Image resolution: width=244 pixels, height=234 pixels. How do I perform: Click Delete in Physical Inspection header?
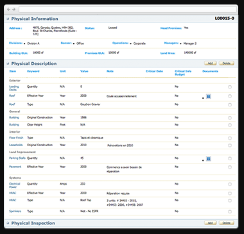pos(227,223)
